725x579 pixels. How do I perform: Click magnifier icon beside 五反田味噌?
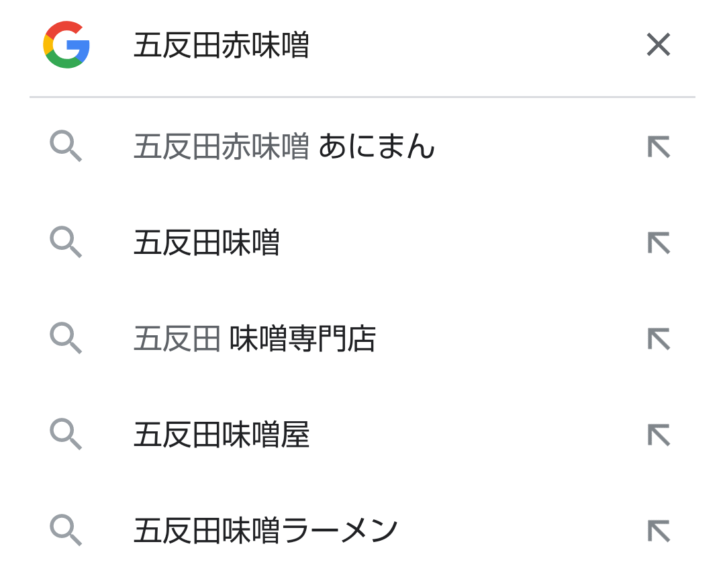(x=66, y=242)
